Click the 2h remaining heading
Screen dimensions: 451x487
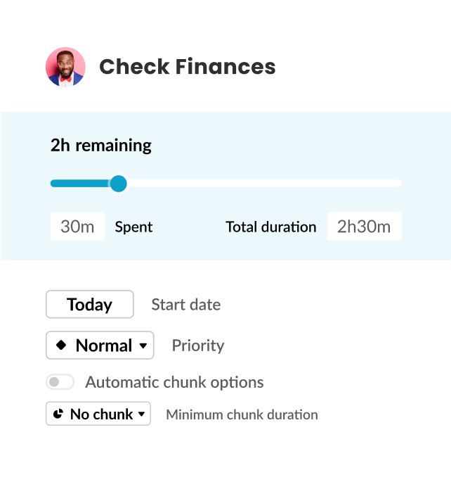point(100,146)
